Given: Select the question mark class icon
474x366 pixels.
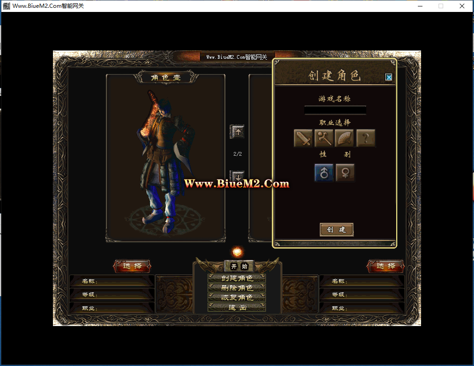Looking at the screenshot, I should 366,138.
